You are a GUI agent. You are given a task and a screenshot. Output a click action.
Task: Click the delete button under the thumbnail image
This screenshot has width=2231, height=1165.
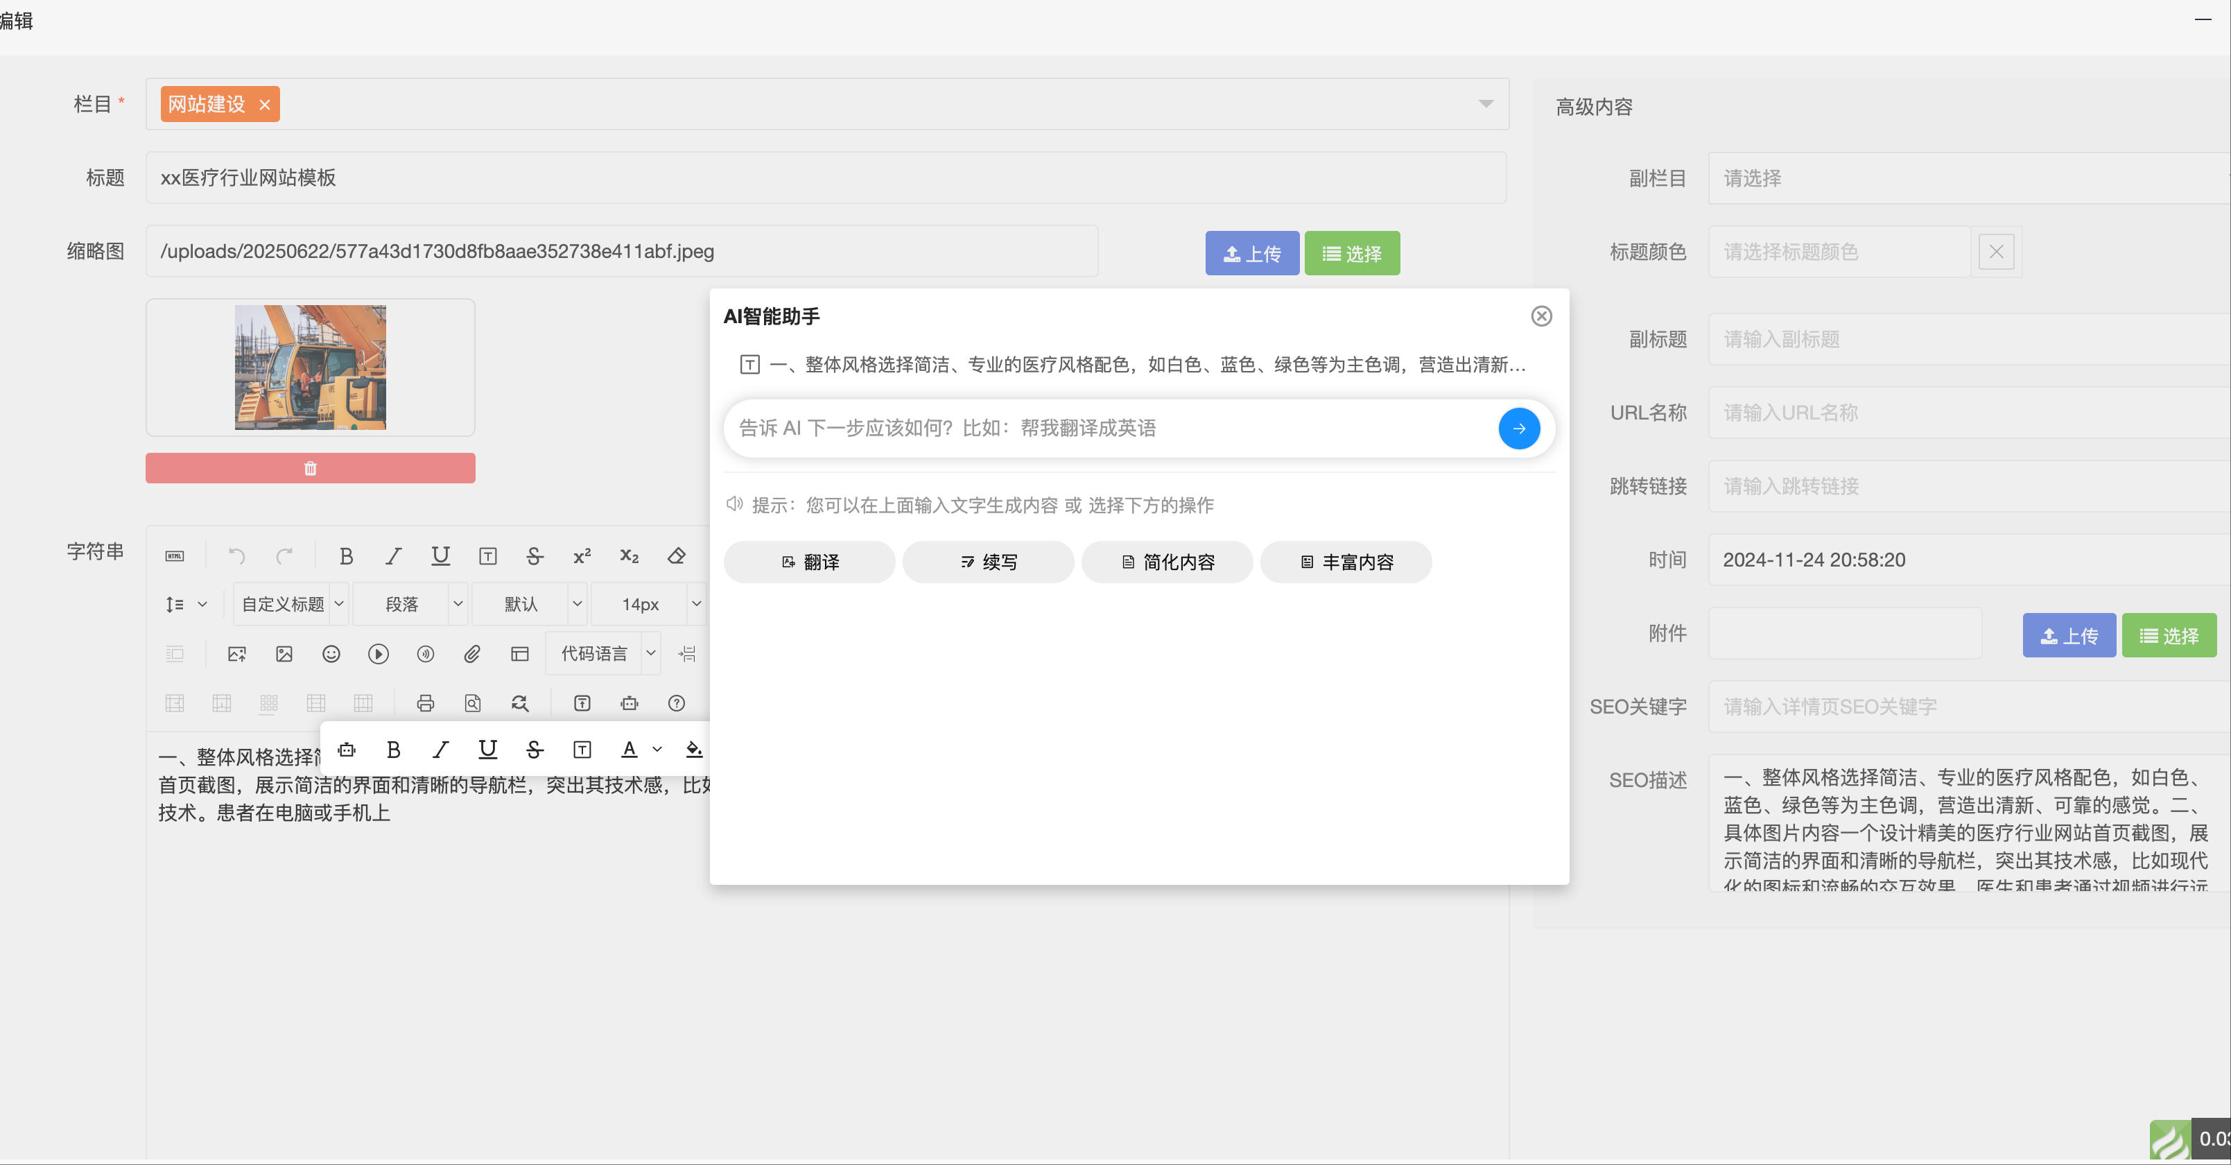pos(310,467)
